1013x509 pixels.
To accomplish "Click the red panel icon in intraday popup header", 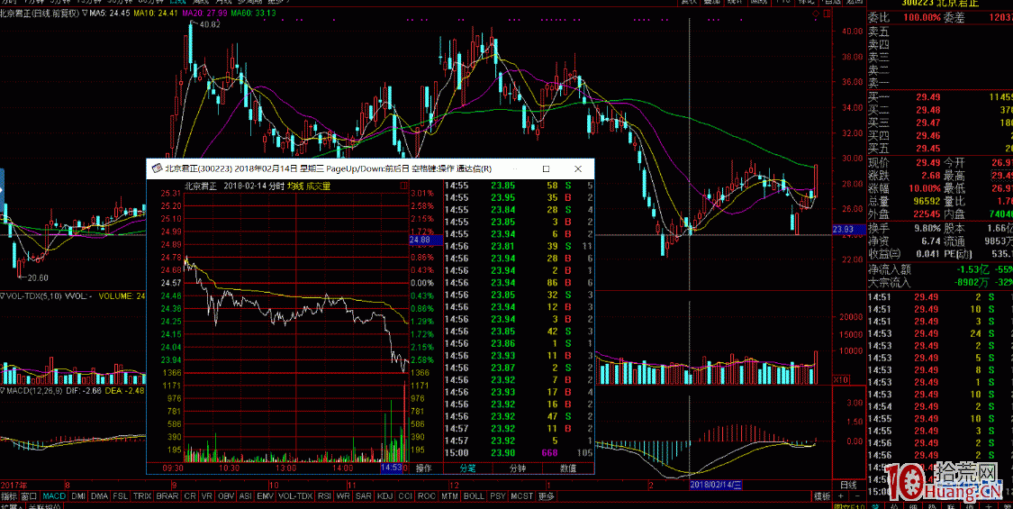I will tap(403, 186).
